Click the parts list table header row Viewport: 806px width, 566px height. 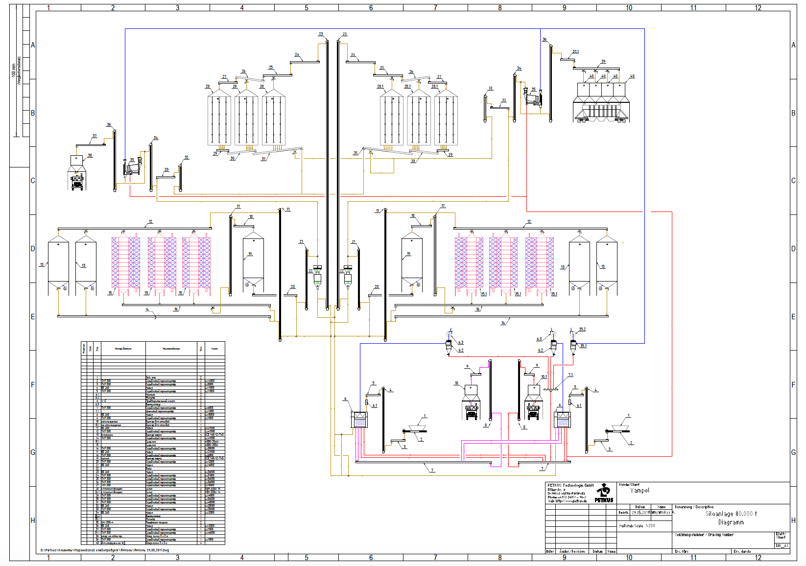click(153, 349)
